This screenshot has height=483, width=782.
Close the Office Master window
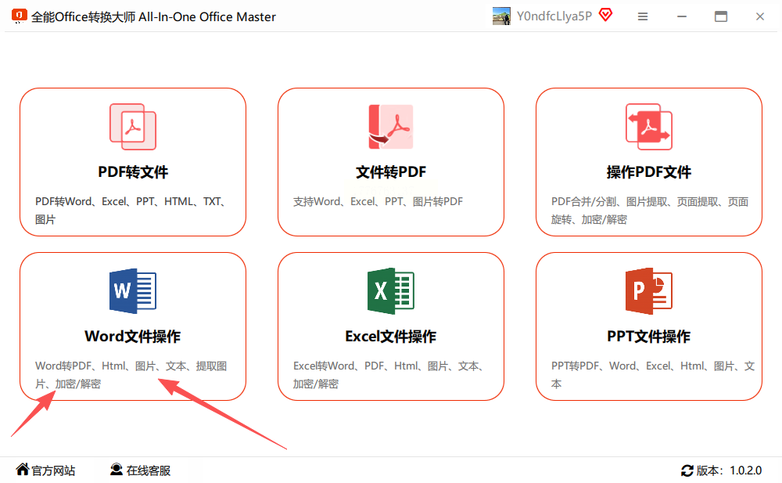pyautogui.click(x=760, y=16)
